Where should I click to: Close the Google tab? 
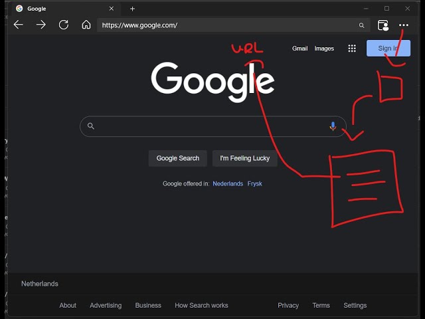point(112,9)
